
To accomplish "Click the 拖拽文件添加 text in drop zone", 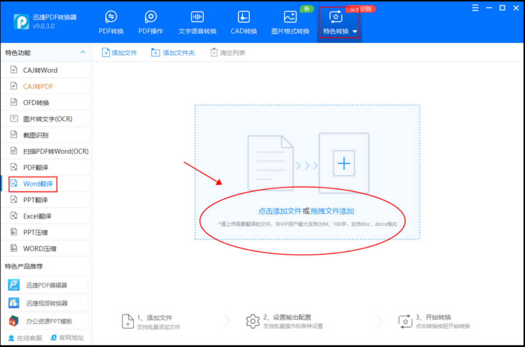I will click(x=332, y=211).
